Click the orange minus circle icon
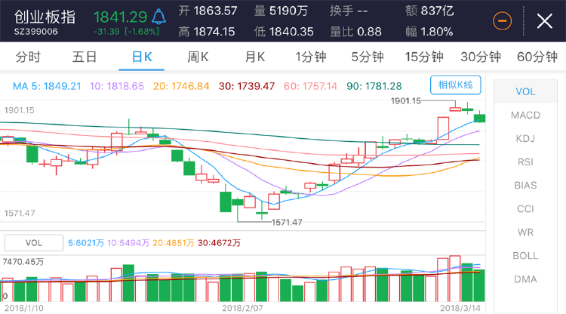This screenshot has height=314, width=566. 502,21
